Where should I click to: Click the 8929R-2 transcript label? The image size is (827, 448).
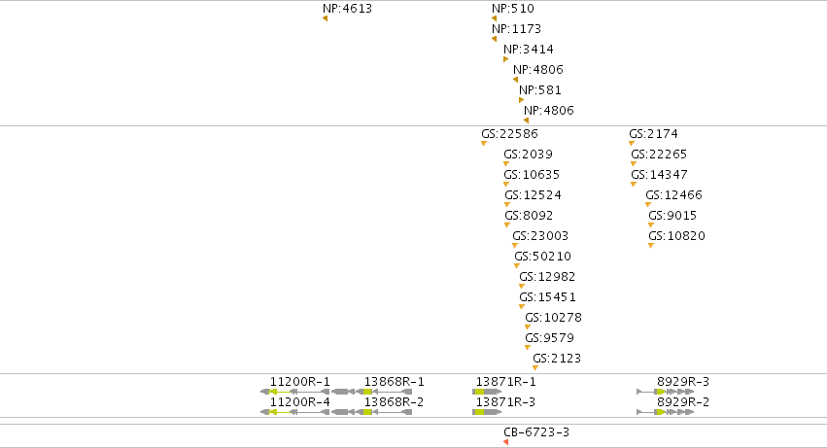click(x=683, y=402)
